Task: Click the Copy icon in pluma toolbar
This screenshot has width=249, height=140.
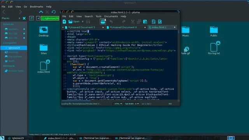Action: (x=139, y=22)
